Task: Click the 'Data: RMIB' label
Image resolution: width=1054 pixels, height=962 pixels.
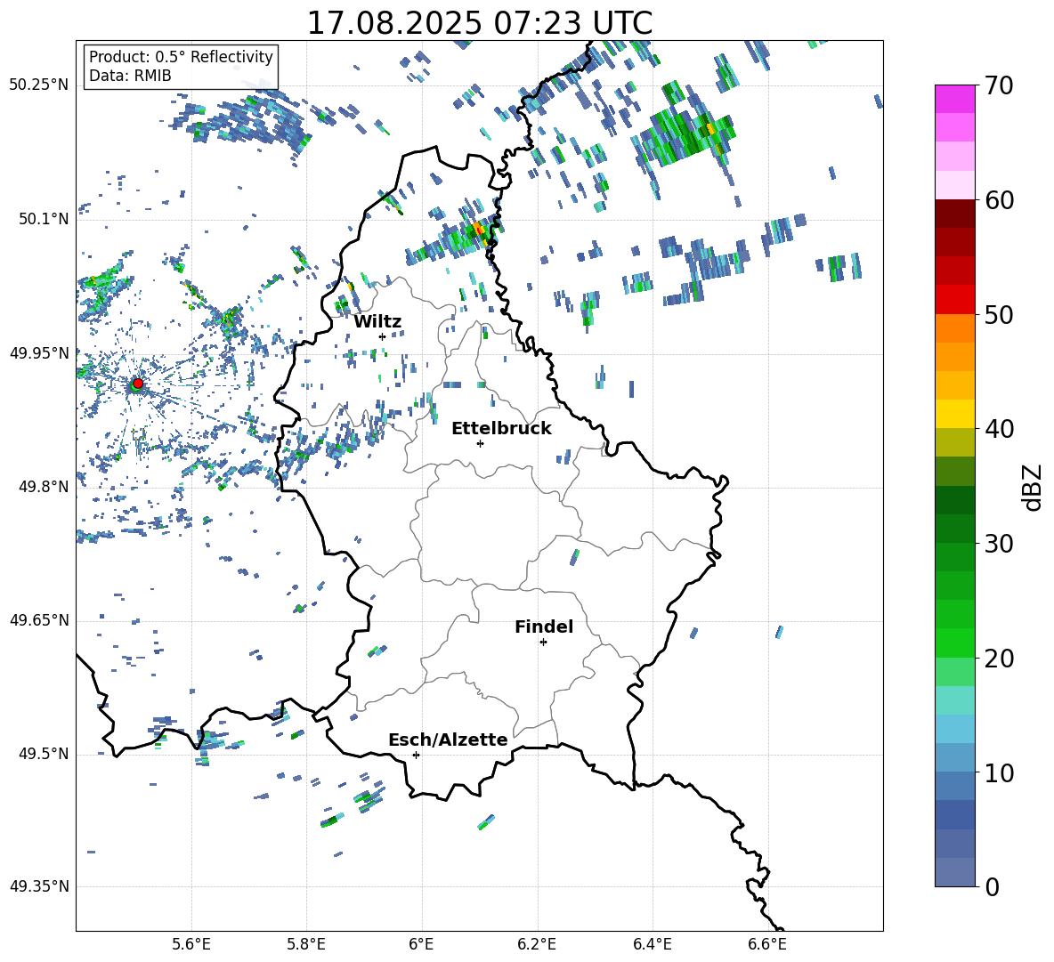Action: [x=130, y=76]
